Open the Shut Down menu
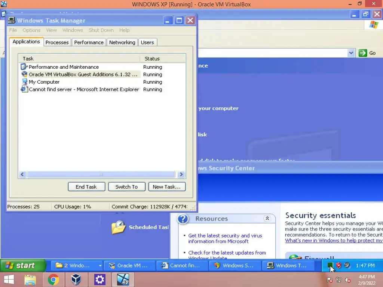This screenshot has height=287, width=383. tap(101, 30)
